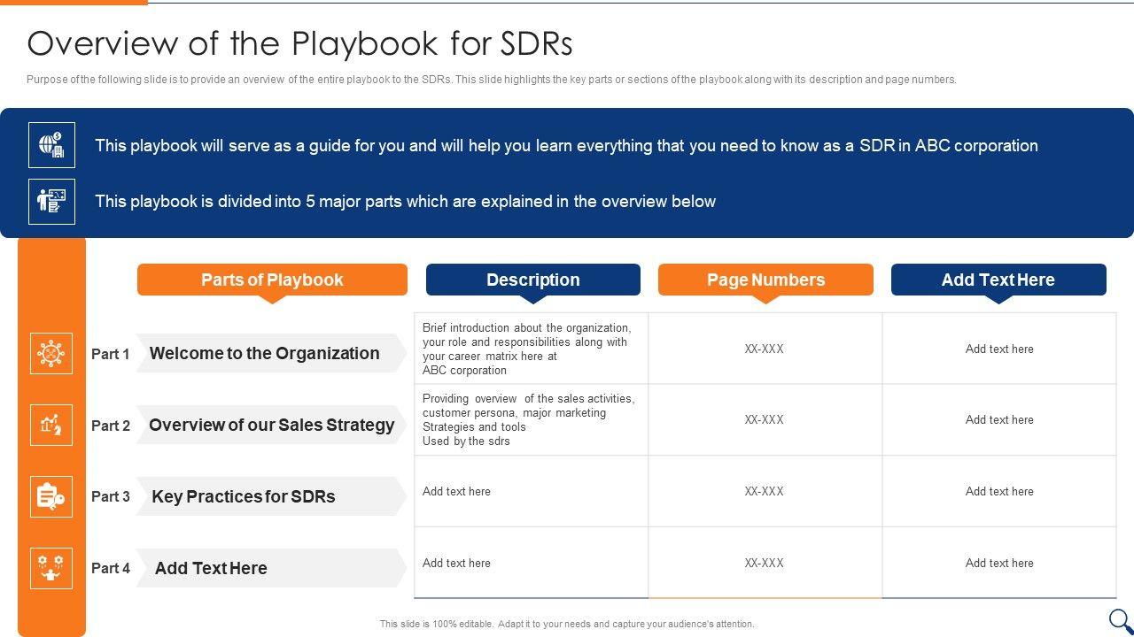Click the Add Text Here column header
This screenshot has width=1134, height=637.
pyautogui.click(x=998, y=280)
